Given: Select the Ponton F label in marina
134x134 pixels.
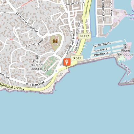Looking at the screenshot, I should tap(101, 50).
